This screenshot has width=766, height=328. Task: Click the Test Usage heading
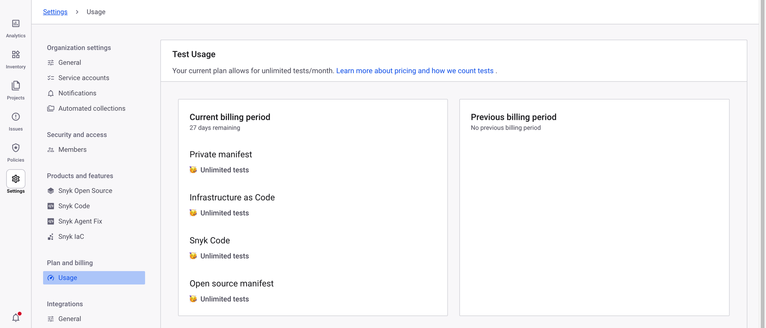point(194,54)
